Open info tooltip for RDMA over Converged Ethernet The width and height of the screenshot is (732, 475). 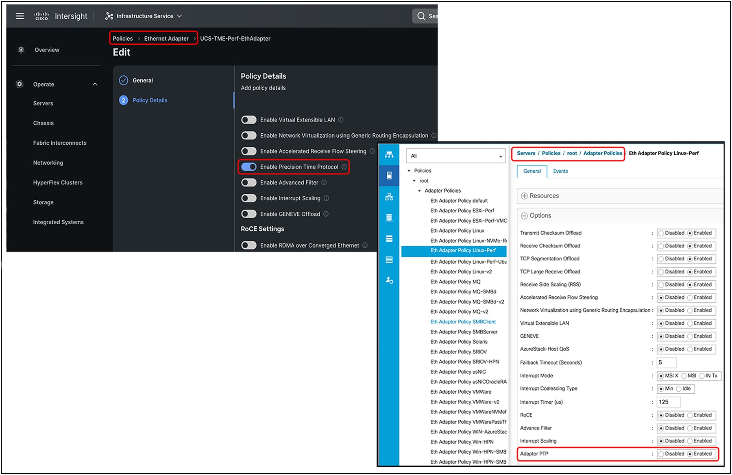click(365, 245)
